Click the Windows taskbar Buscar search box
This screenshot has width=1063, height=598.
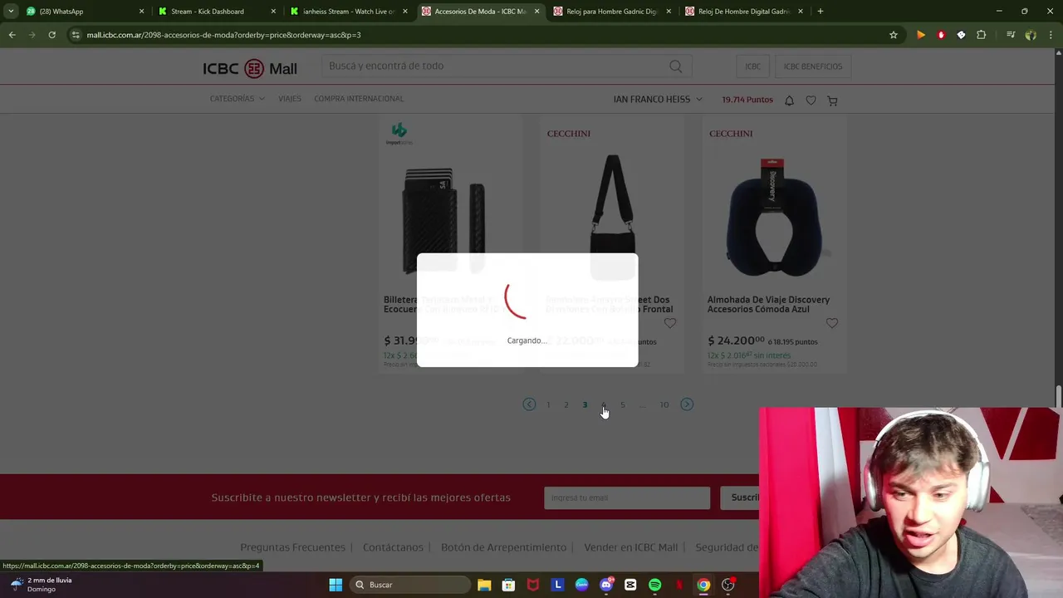[x=409, y=585]
